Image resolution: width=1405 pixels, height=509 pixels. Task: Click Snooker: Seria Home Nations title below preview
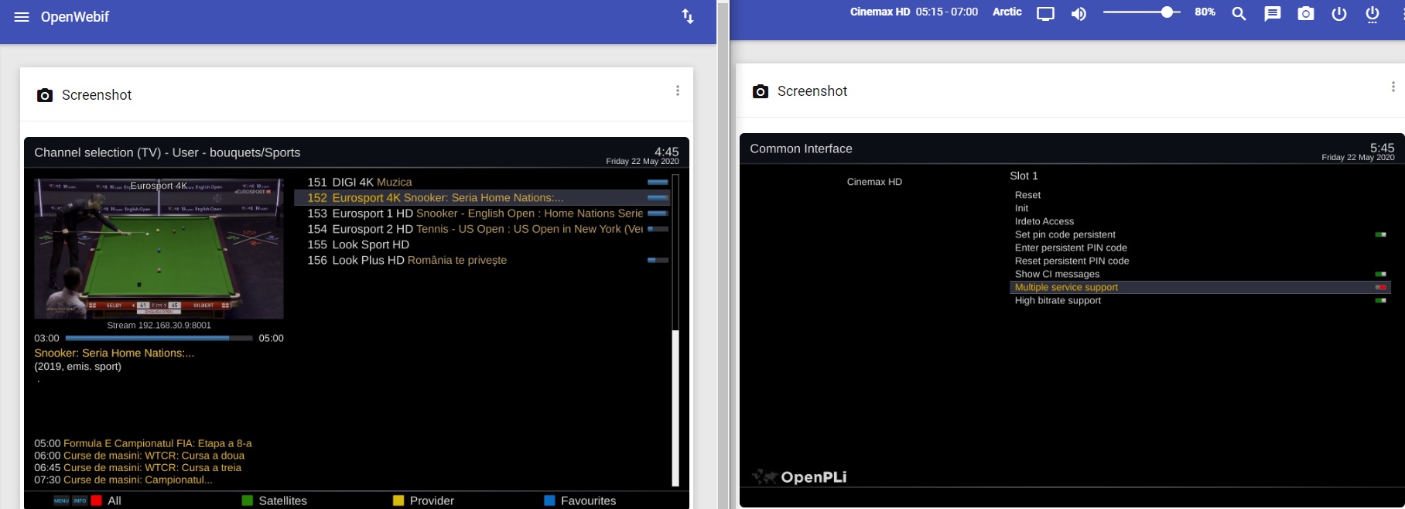(x=114, y=353)
